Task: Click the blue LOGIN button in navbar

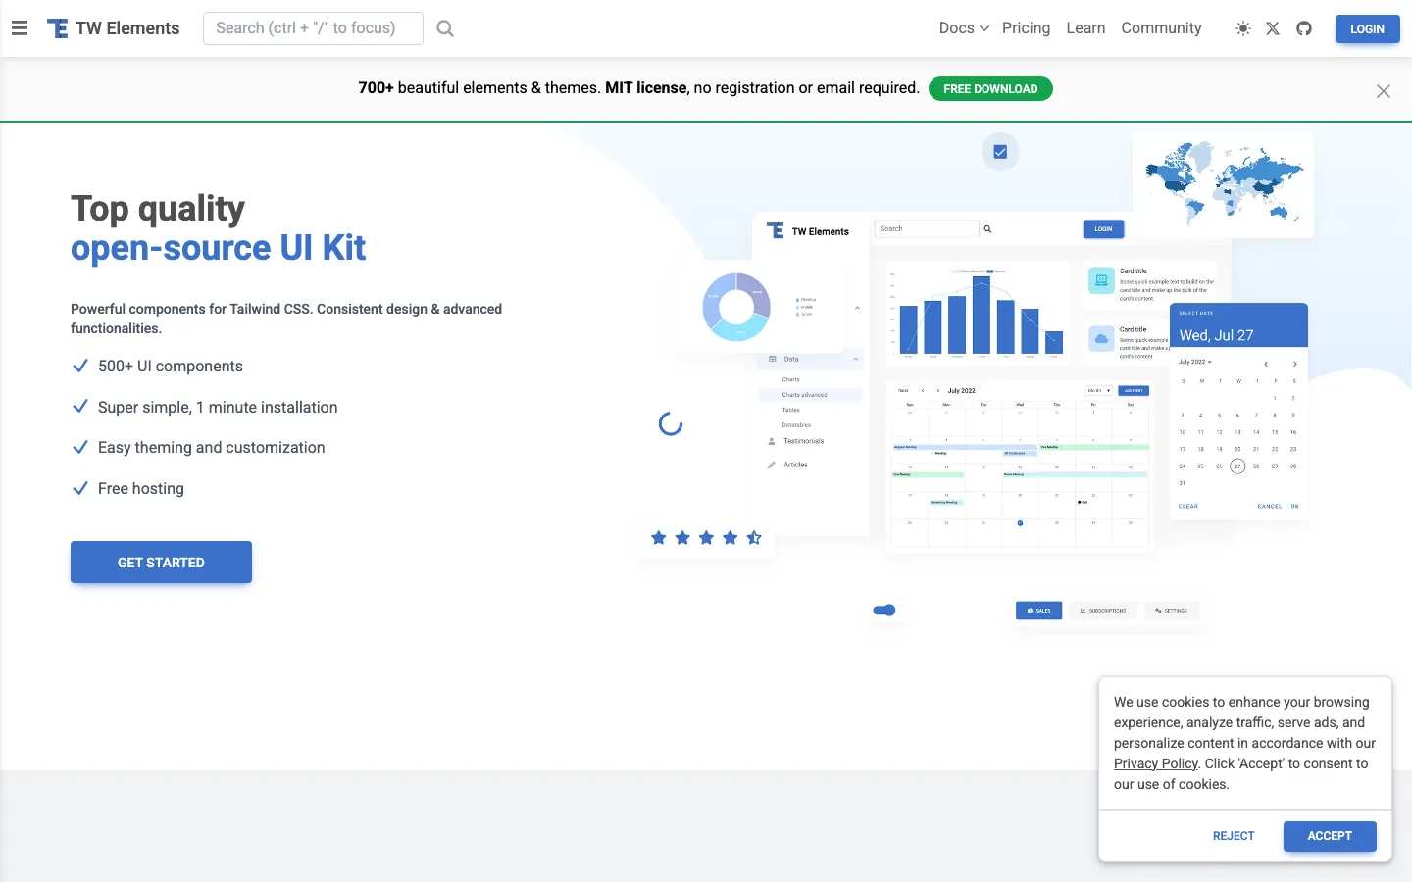Action: click(x=1367, y=28)
